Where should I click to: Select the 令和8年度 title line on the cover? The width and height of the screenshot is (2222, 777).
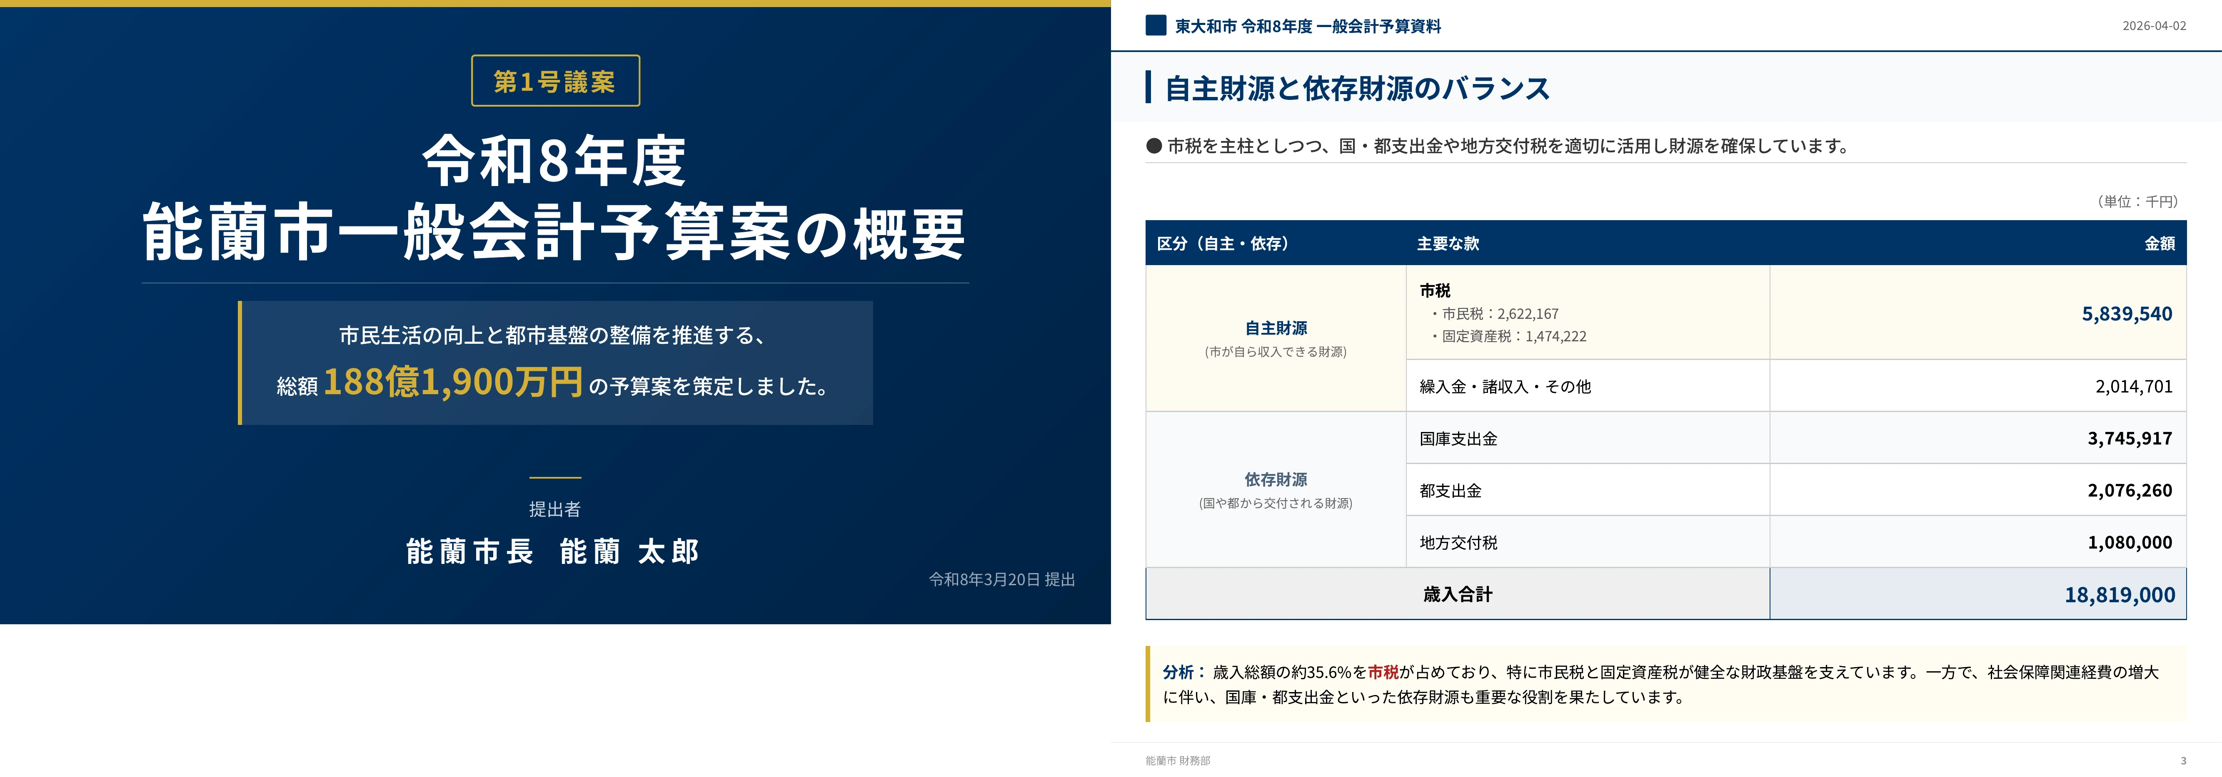(554, 161)
